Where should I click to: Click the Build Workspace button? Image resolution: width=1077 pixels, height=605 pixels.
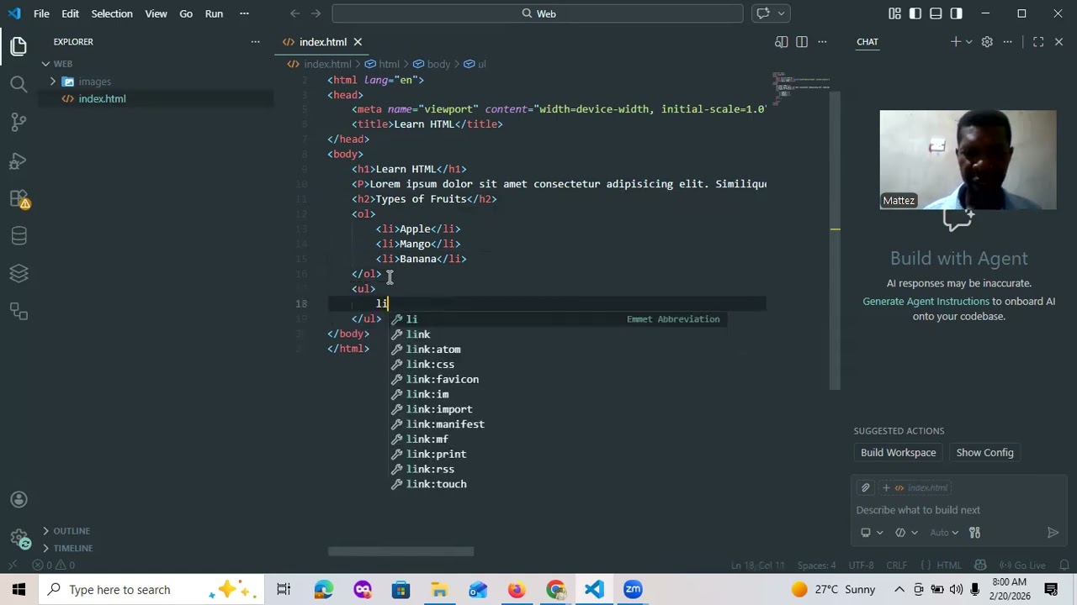[898, 453]
